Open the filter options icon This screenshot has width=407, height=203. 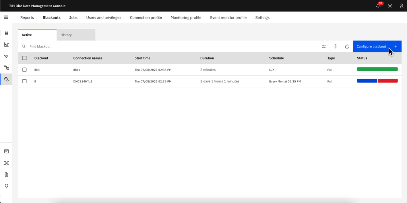pos(324,46)
